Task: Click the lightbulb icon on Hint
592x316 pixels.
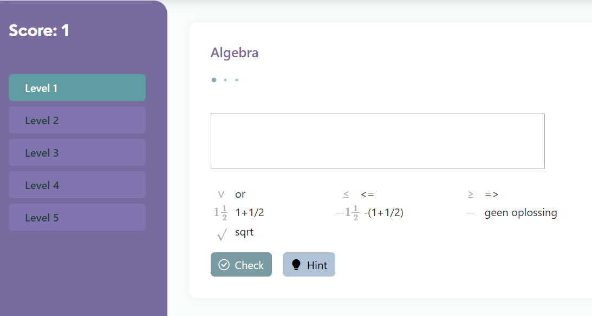Action: point(296,265)
